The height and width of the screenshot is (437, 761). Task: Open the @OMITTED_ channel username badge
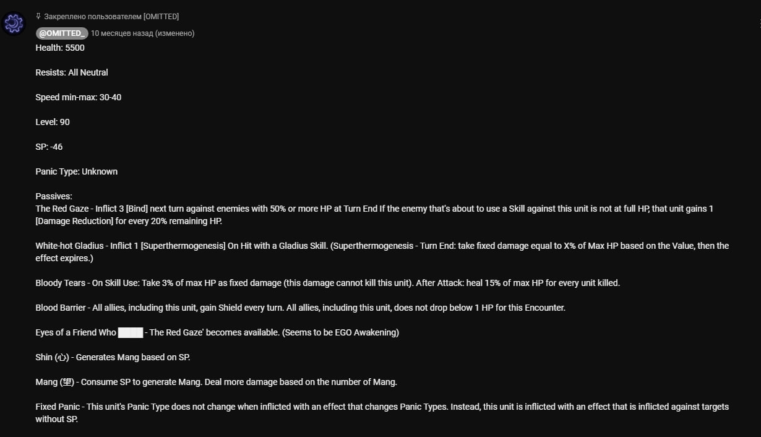62,33
